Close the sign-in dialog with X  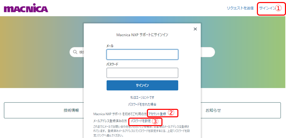(195, 29)
